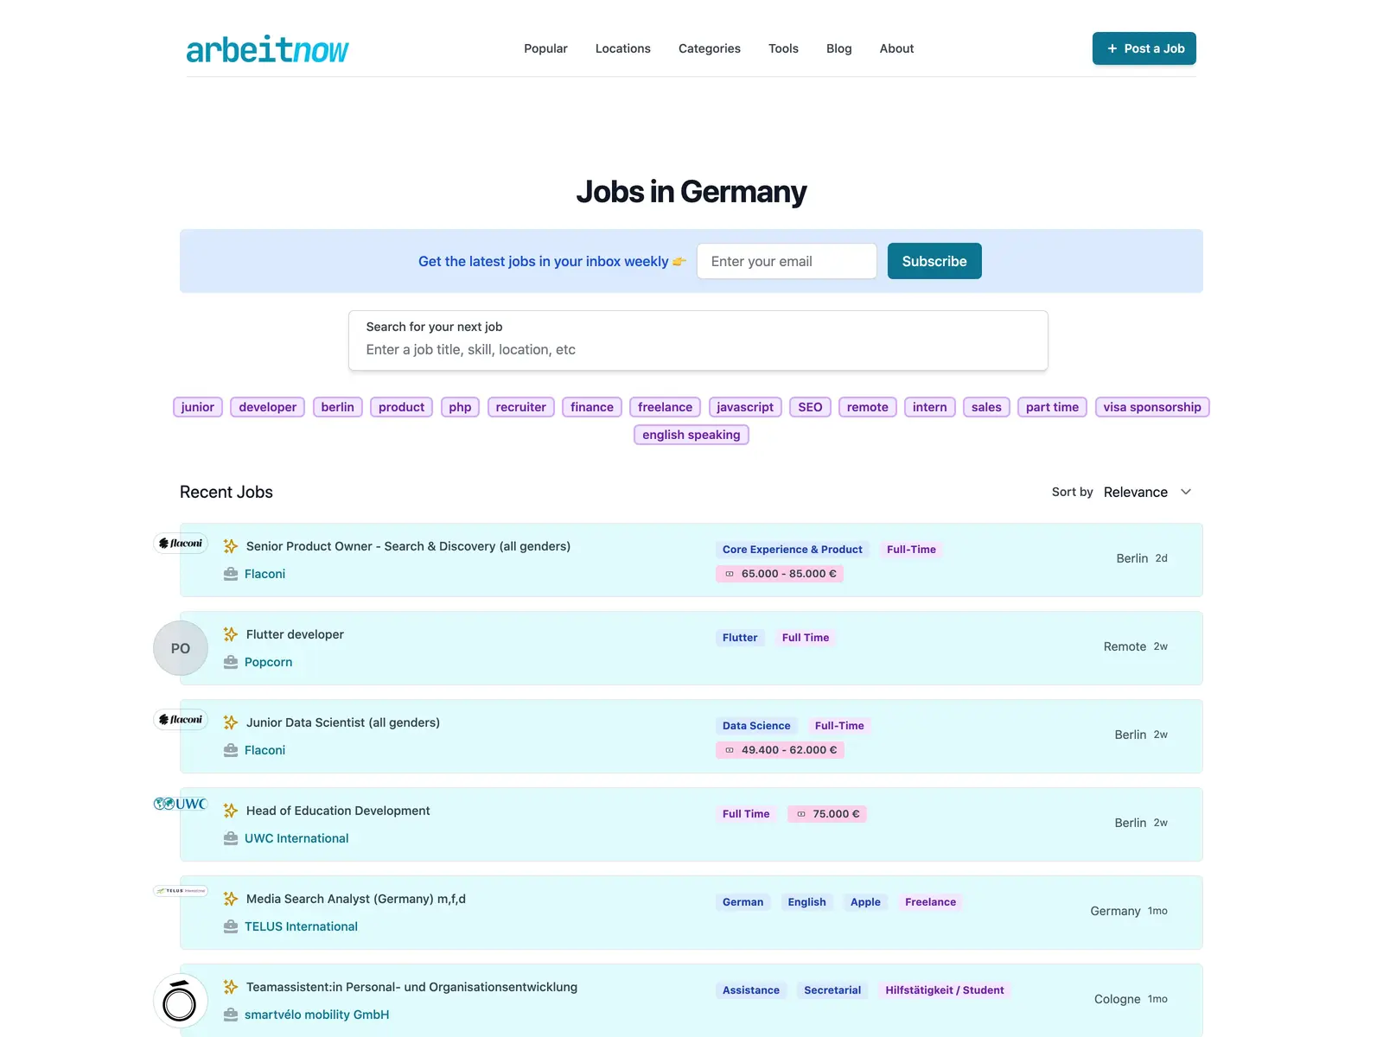Click the Popcorn company link
The height and width of the screenshot is (1037, 1383).
tap(268, 662)
